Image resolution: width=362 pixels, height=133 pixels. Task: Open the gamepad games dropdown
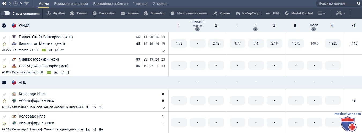click(341, 13)
